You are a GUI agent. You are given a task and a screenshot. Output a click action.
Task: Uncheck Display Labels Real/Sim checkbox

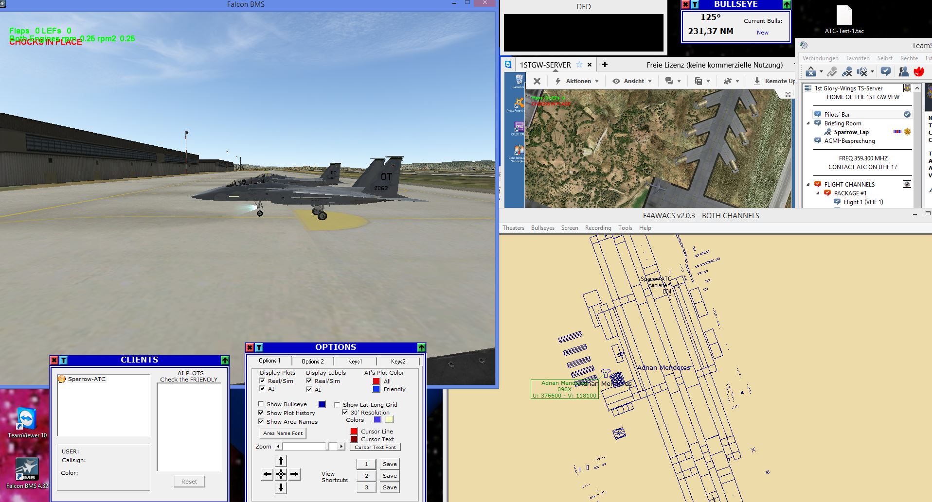(x=309, y=381)
